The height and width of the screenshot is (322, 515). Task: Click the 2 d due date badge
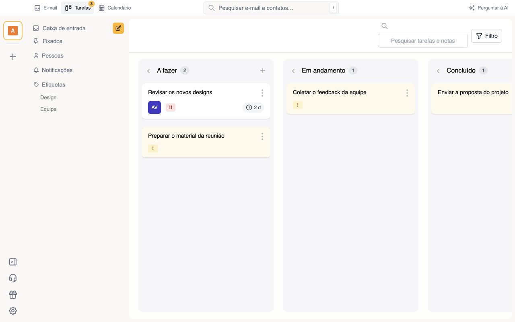[x=253, y=107]
